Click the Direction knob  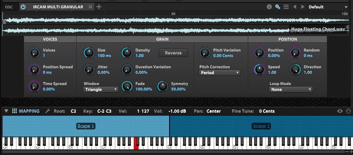295,70
